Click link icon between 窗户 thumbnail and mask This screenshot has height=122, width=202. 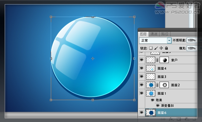(x=157, y=60)
